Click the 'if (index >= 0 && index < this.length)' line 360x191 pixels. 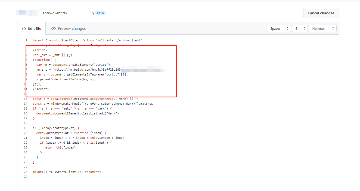[76, 143]
